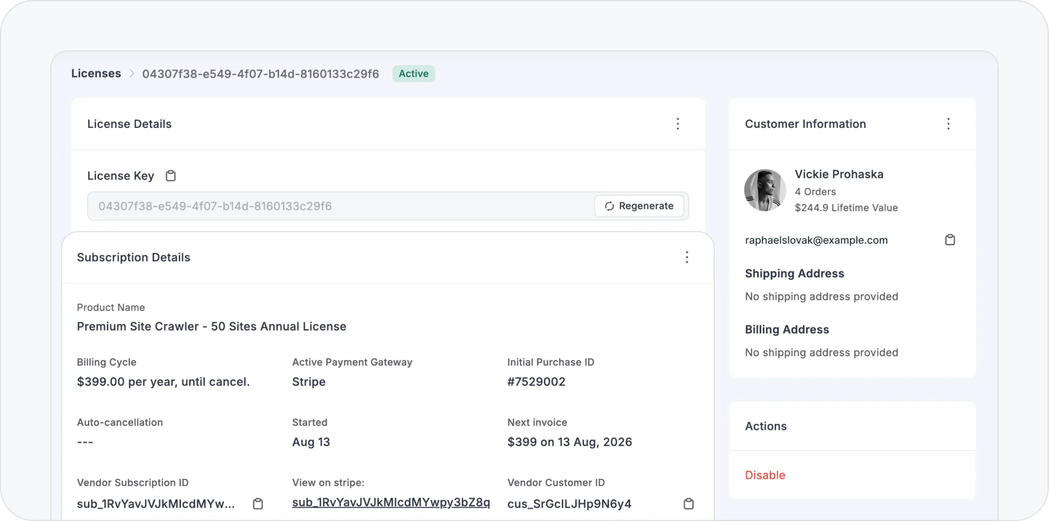Go back to Licenses breadcrumb
1049x521 pixels.
96,73
